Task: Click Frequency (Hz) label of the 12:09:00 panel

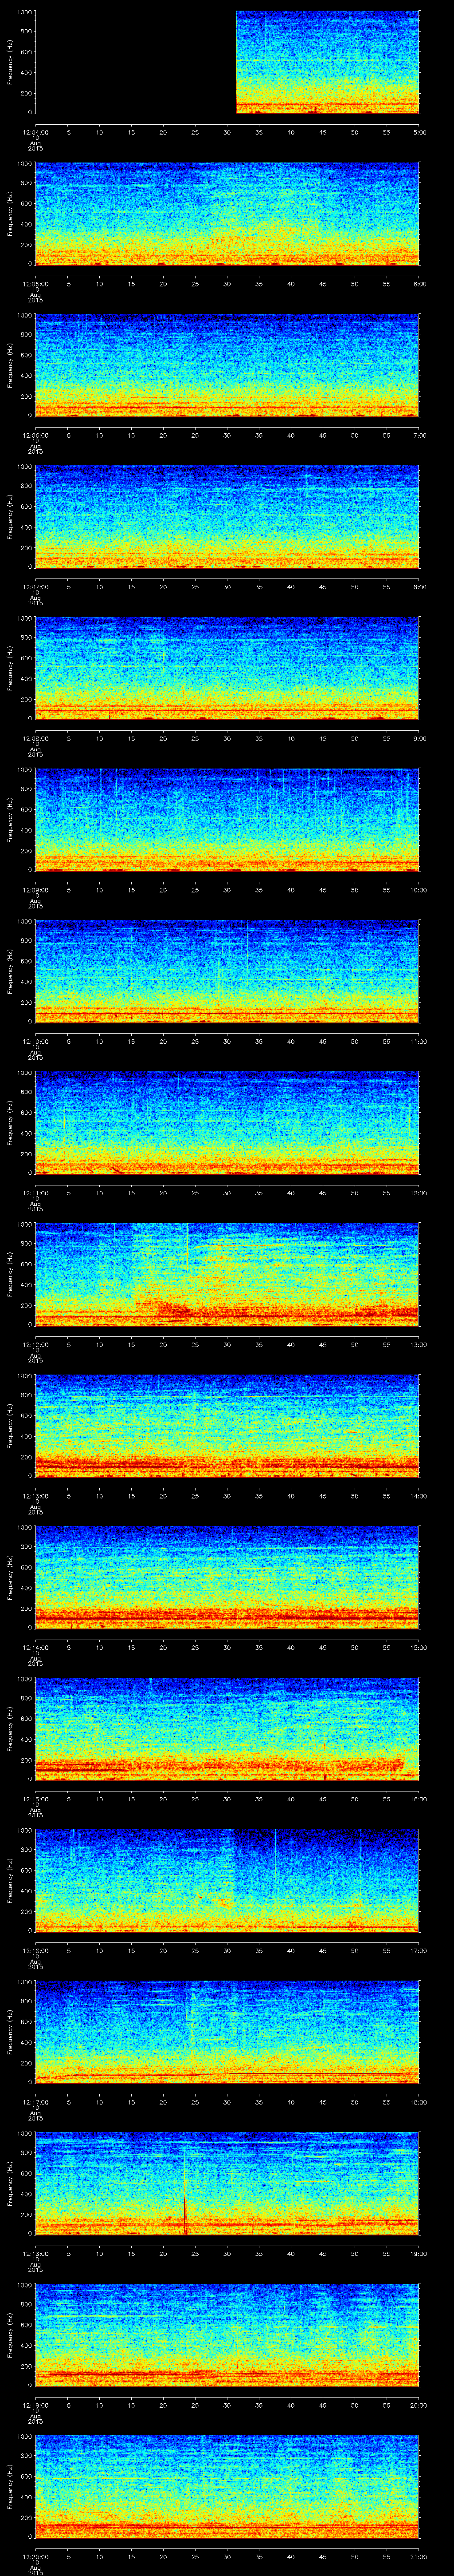Action: [10, 819]
